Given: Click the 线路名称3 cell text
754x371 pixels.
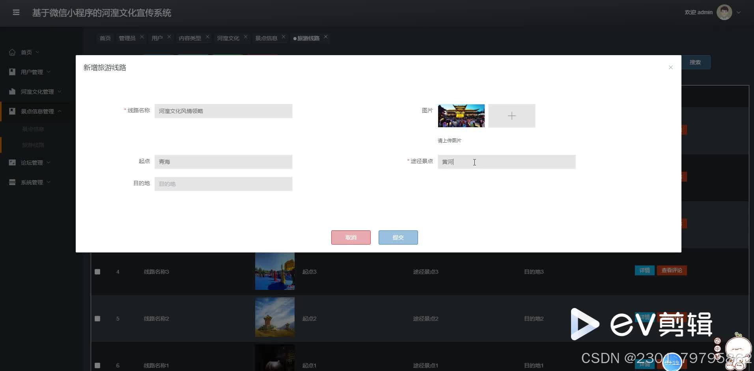Looking at the screenshot, I should click(156, 272).
